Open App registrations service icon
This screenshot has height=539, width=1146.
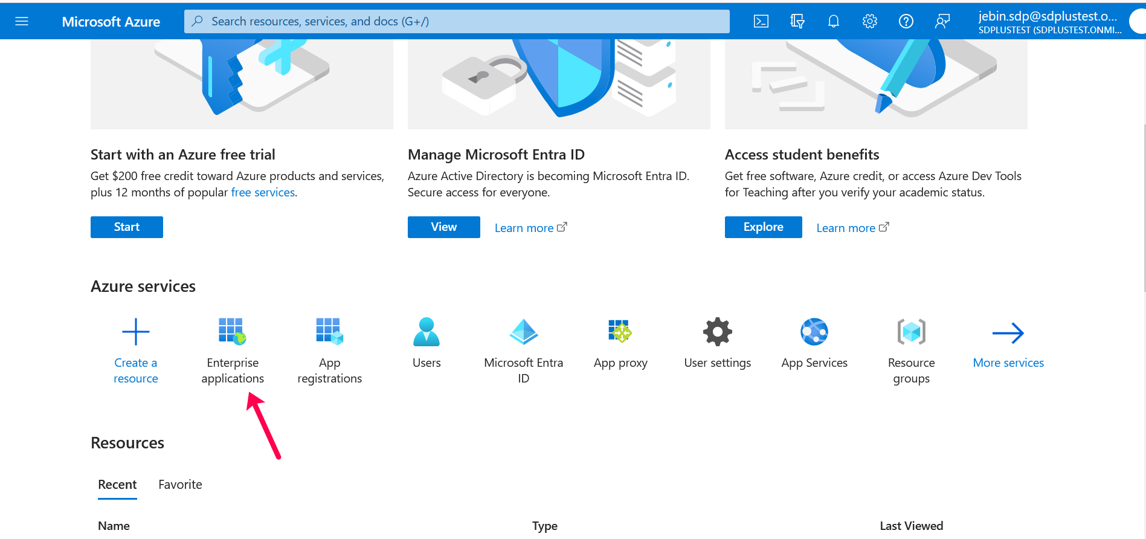[330, 332]
